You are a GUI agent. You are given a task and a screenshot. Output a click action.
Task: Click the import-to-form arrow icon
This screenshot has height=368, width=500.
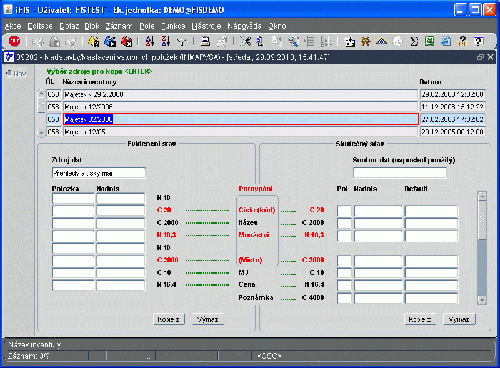(350, 41)
